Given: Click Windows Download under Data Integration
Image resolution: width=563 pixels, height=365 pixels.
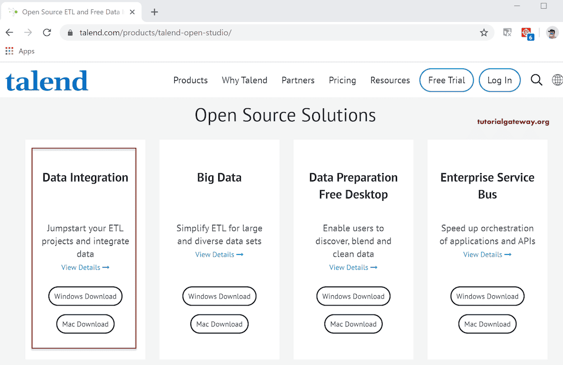Looking at the screenshot, I should 85,296.
